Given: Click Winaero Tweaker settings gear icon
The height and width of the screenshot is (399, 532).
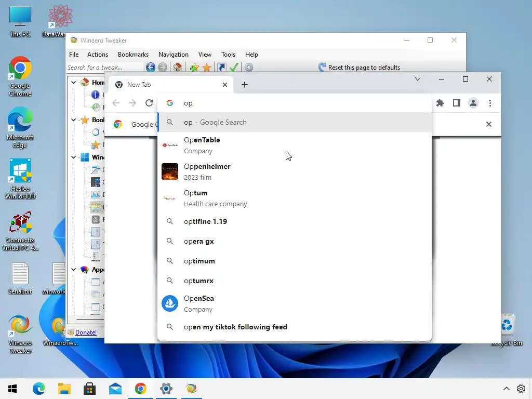Looking at the screenshot, I should coord(249,67).
